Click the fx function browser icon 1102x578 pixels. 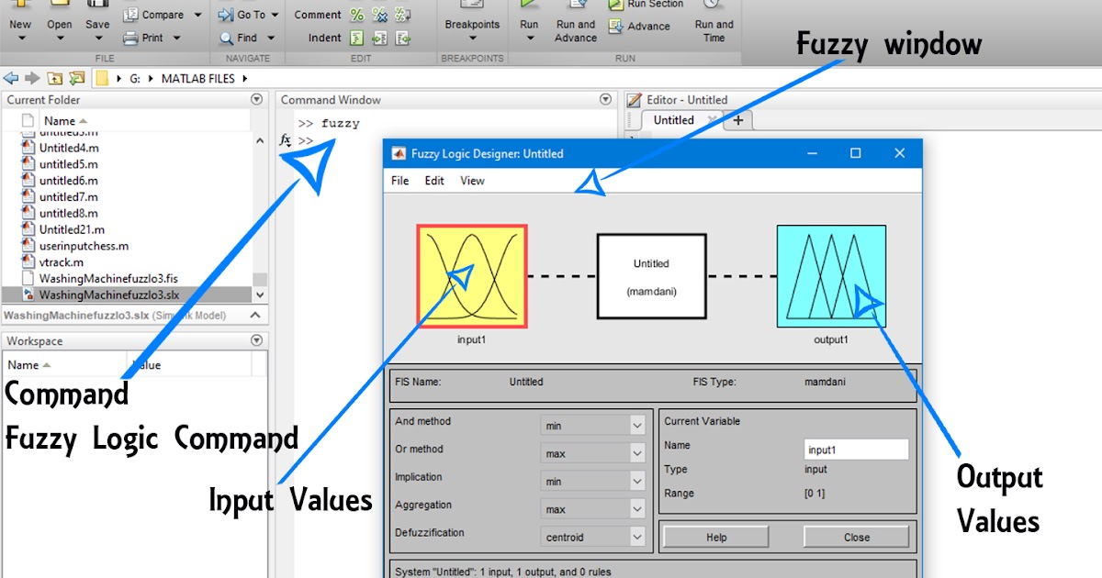(286, 139)
